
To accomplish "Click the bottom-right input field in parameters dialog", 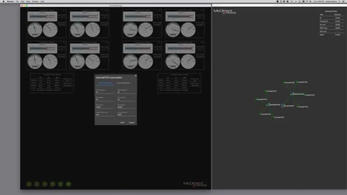I will 126,114.
